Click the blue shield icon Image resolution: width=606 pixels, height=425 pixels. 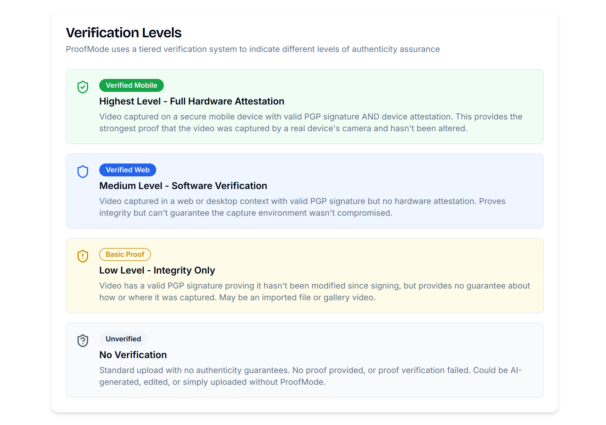click(x=83, y=172)
